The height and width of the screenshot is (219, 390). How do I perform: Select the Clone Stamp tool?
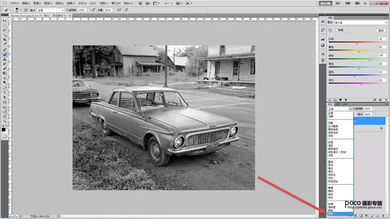[4, 59]
